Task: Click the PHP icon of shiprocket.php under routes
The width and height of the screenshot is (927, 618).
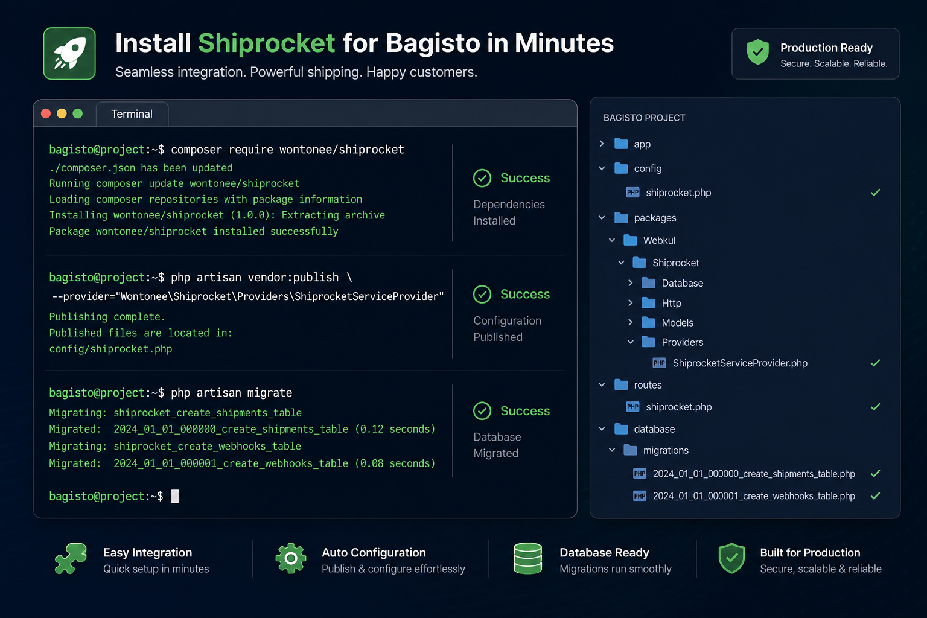Action: (632, 407)
